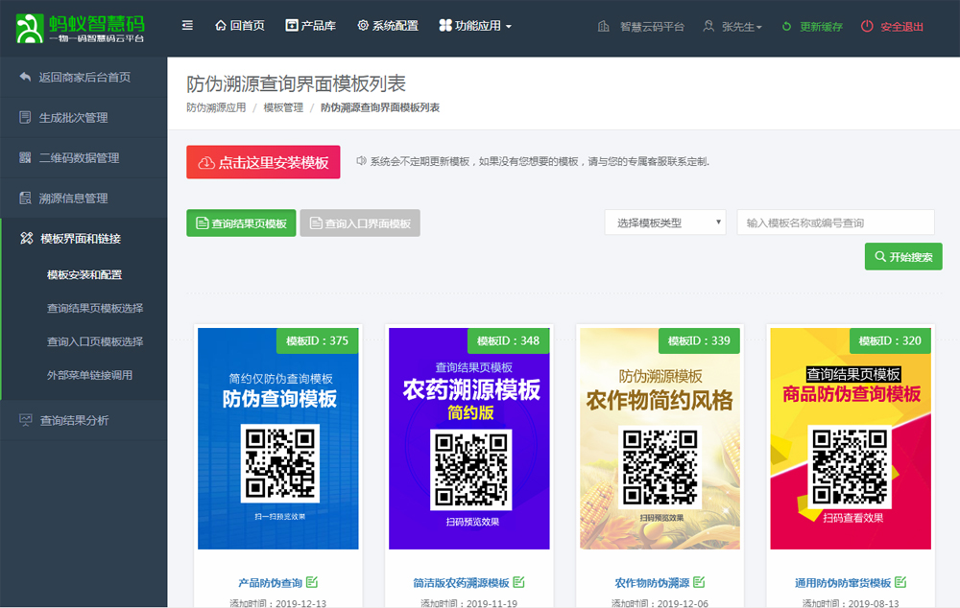Switch to the 查询入口界面模板 tab
The image size is (960, 608).
click(360, 223)
